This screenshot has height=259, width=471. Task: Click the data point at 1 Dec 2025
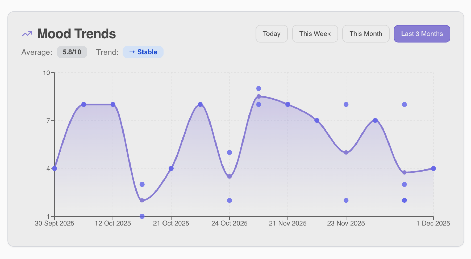(x=434, y=168)
